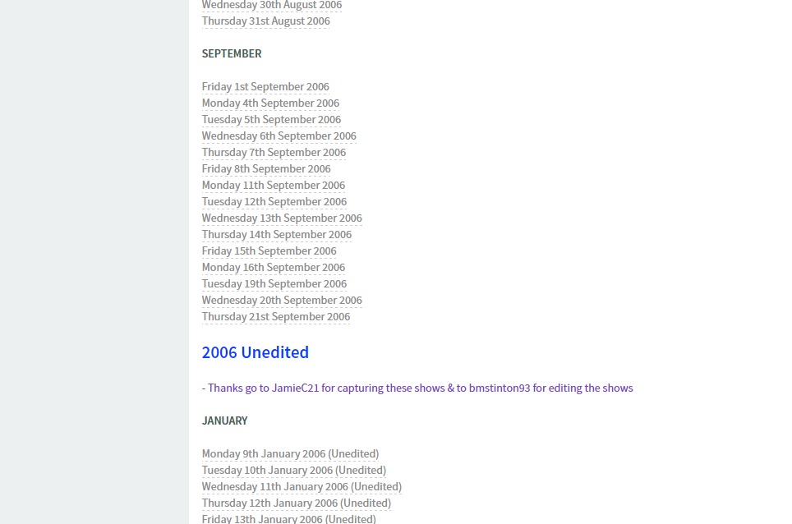Select Tuesday 12th September 2006 link
This screenshot has height=524, width=792.
pos(274,202)
